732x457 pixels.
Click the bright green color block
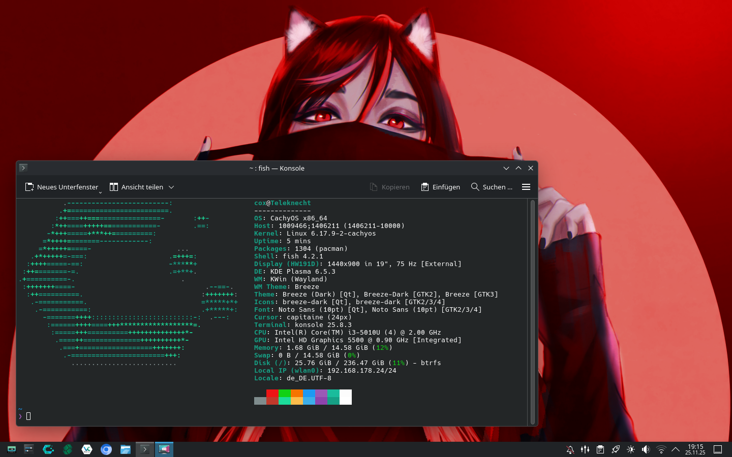click(x=285, y=393)
